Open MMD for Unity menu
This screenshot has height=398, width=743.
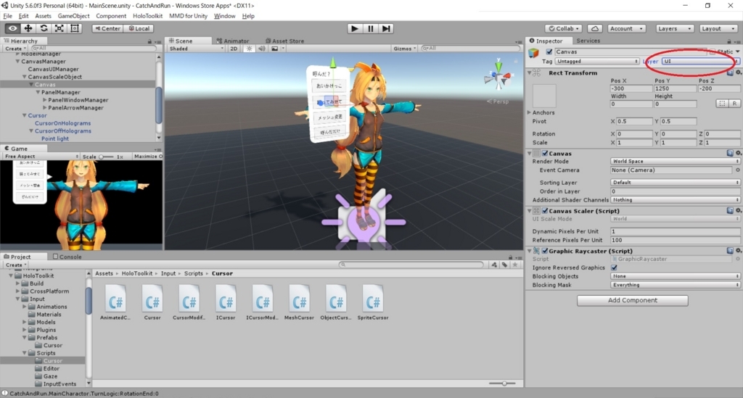[188, 16]
